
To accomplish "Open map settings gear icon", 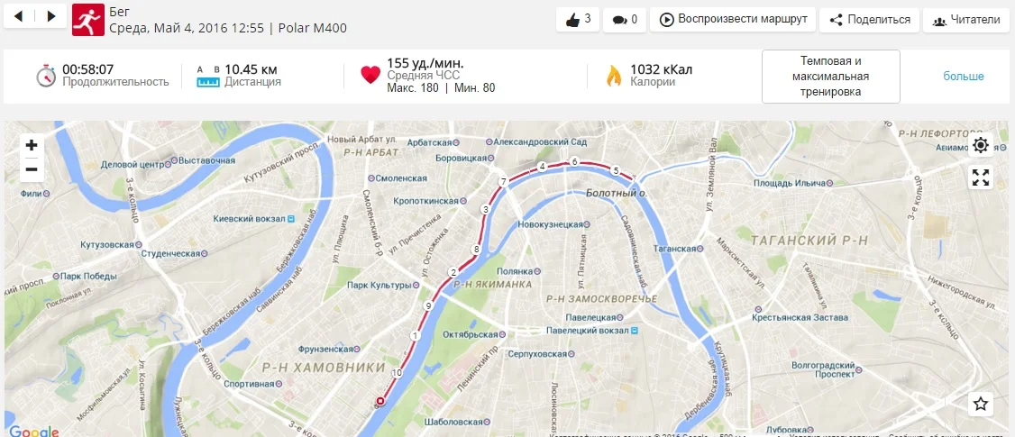I will pyautogui.click(x=981, y=145).
